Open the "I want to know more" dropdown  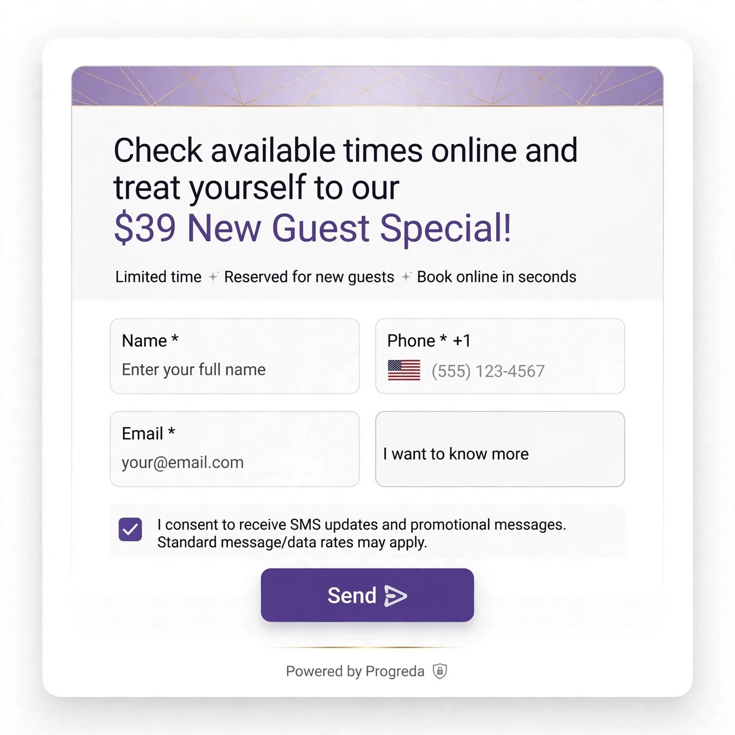click(x=500, y=449)
